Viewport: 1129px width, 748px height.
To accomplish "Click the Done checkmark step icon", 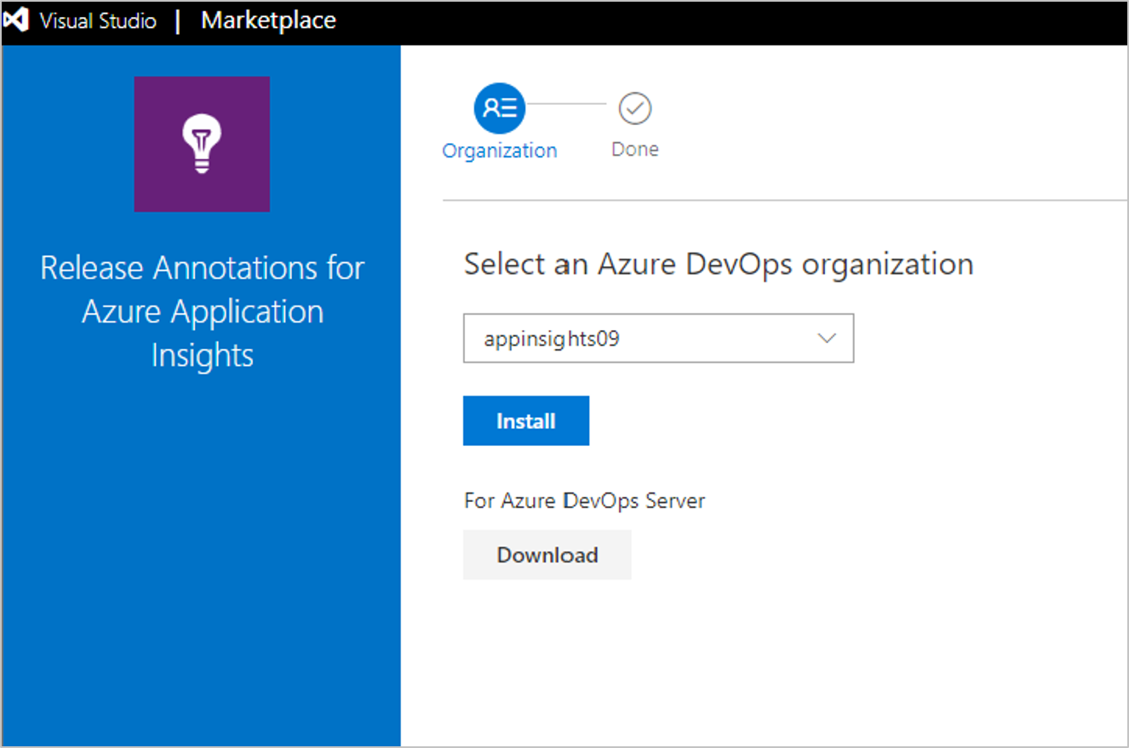I will coord(635,108).
